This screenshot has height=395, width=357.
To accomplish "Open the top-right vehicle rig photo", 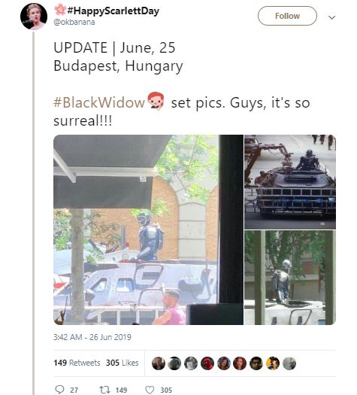I will click(290, 182).
